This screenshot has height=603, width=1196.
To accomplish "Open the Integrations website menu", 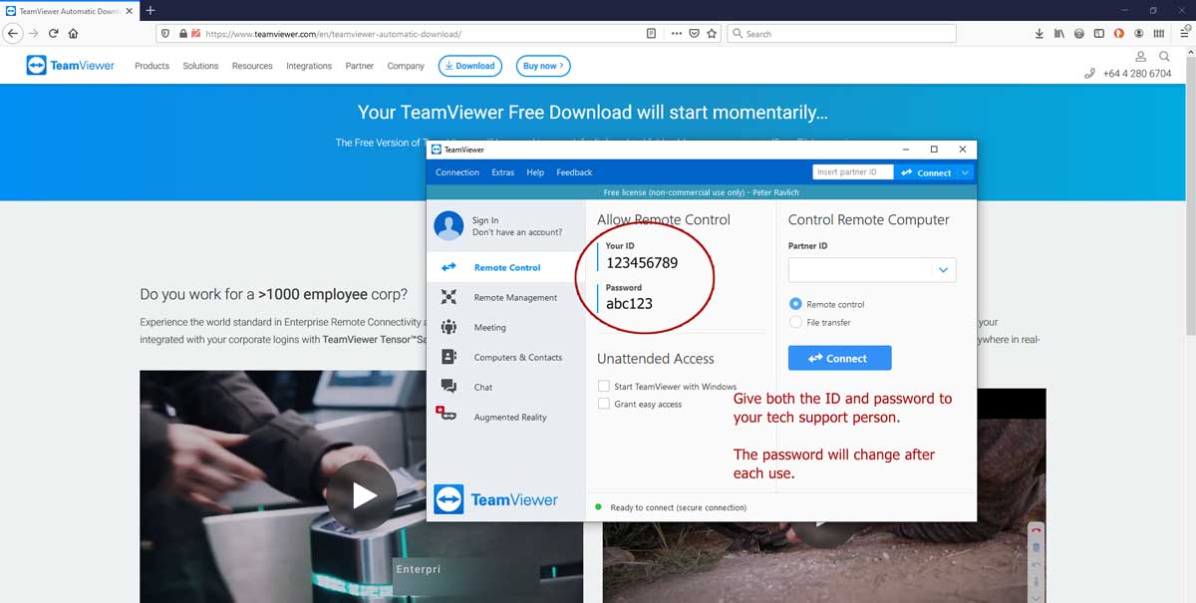I will click(x=309, y=66).
